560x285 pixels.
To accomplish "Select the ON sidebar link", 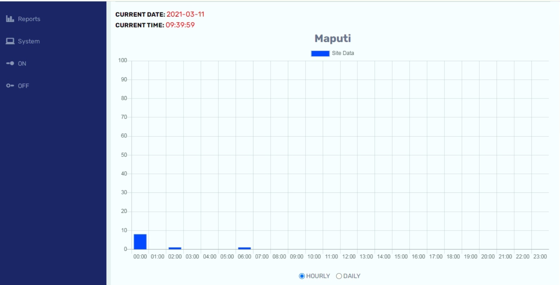I will pyautogui.click(x=22, y=64).
